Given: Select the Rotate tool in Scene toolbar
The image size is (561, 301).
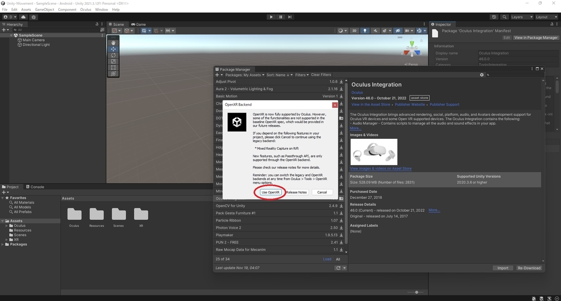Looking at the screenshot, I should [113, 55].
